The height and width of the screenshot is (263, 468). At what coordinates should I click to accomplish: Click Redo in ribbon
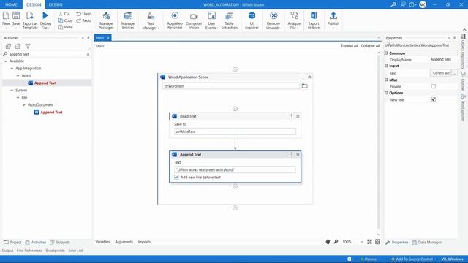point(83,20)
